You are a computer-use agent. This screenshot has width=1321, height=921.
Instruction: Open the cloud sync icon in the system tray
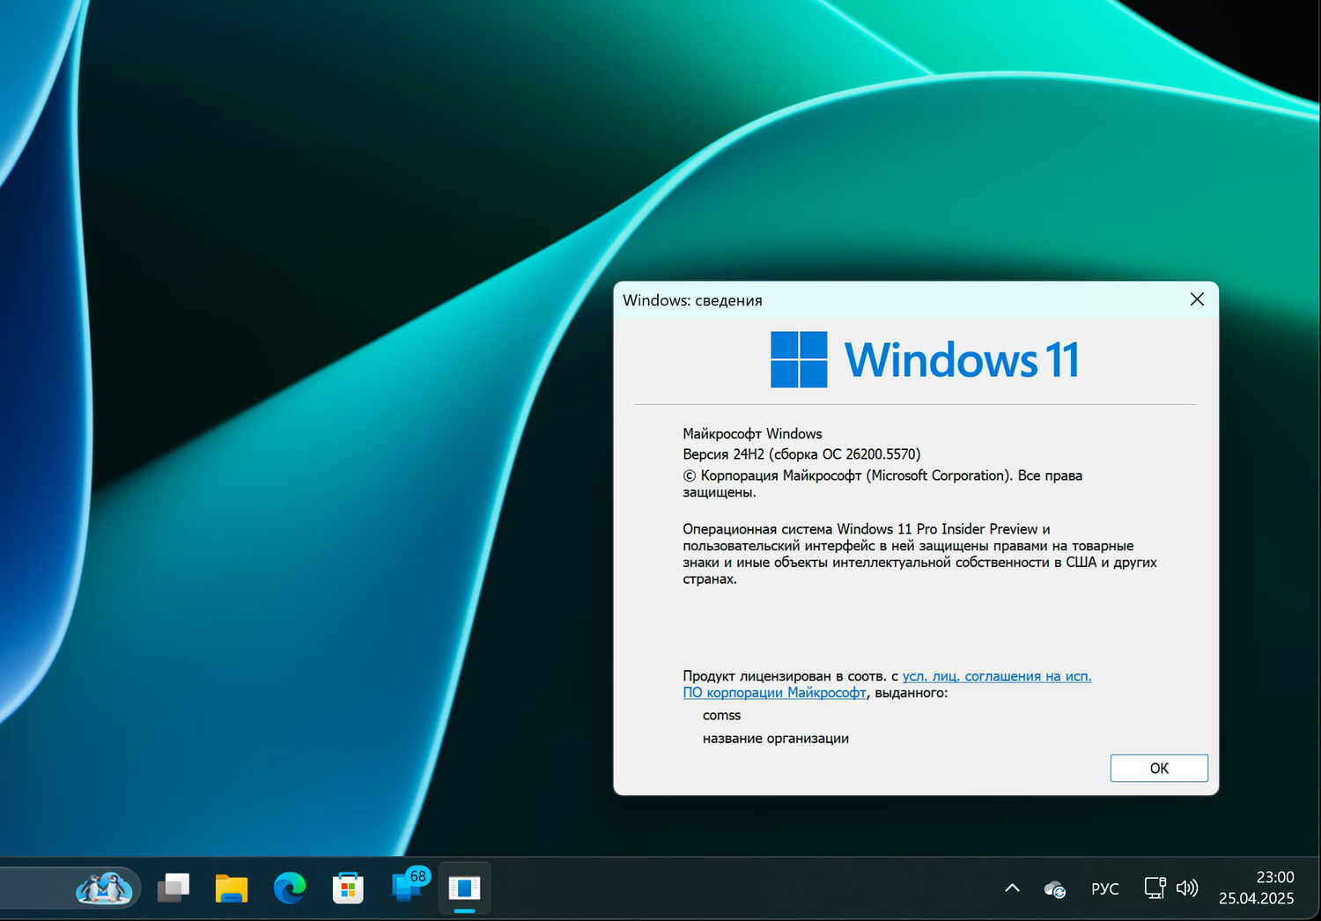1054,889
